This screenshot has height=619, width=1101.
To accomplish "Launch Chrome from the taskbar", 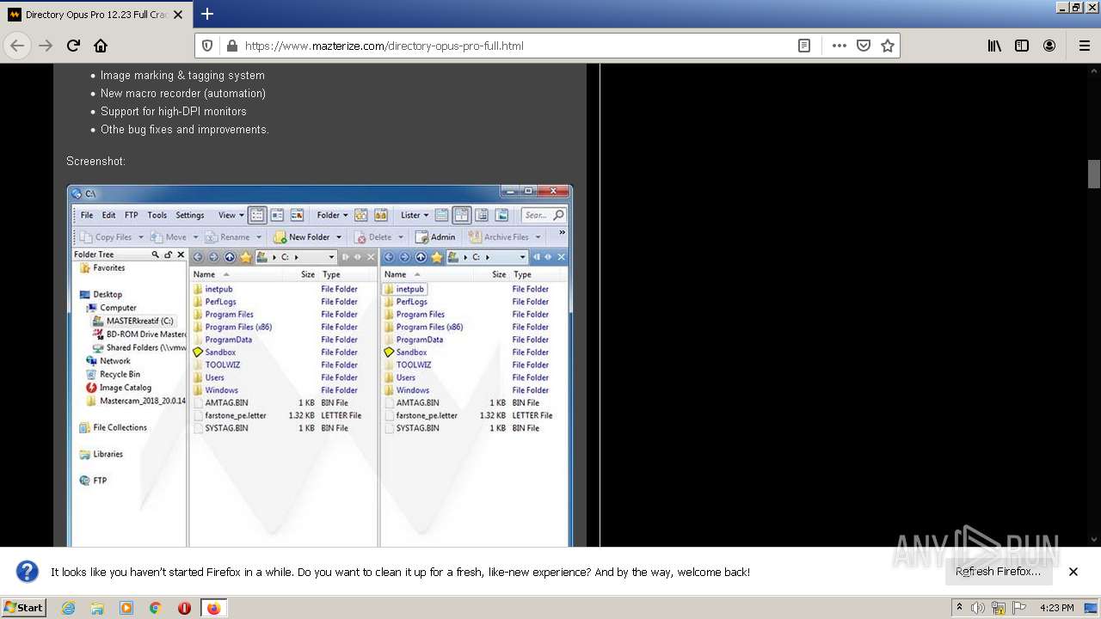I will tap(155, 608).
